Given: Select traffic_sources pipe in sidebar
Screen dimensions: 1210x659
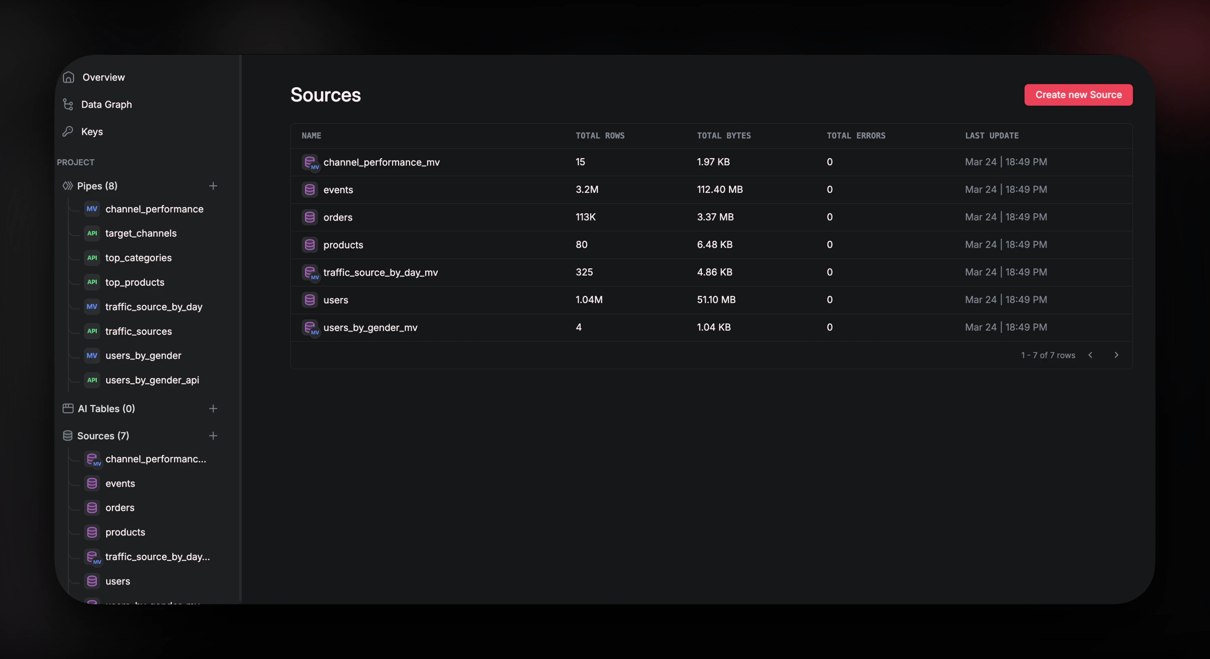Looking at the screenshot, I should [139, 331].
